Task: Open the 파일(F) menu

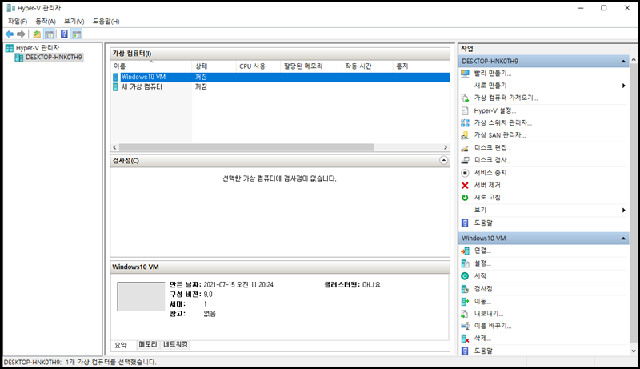Action: (17, 22)
